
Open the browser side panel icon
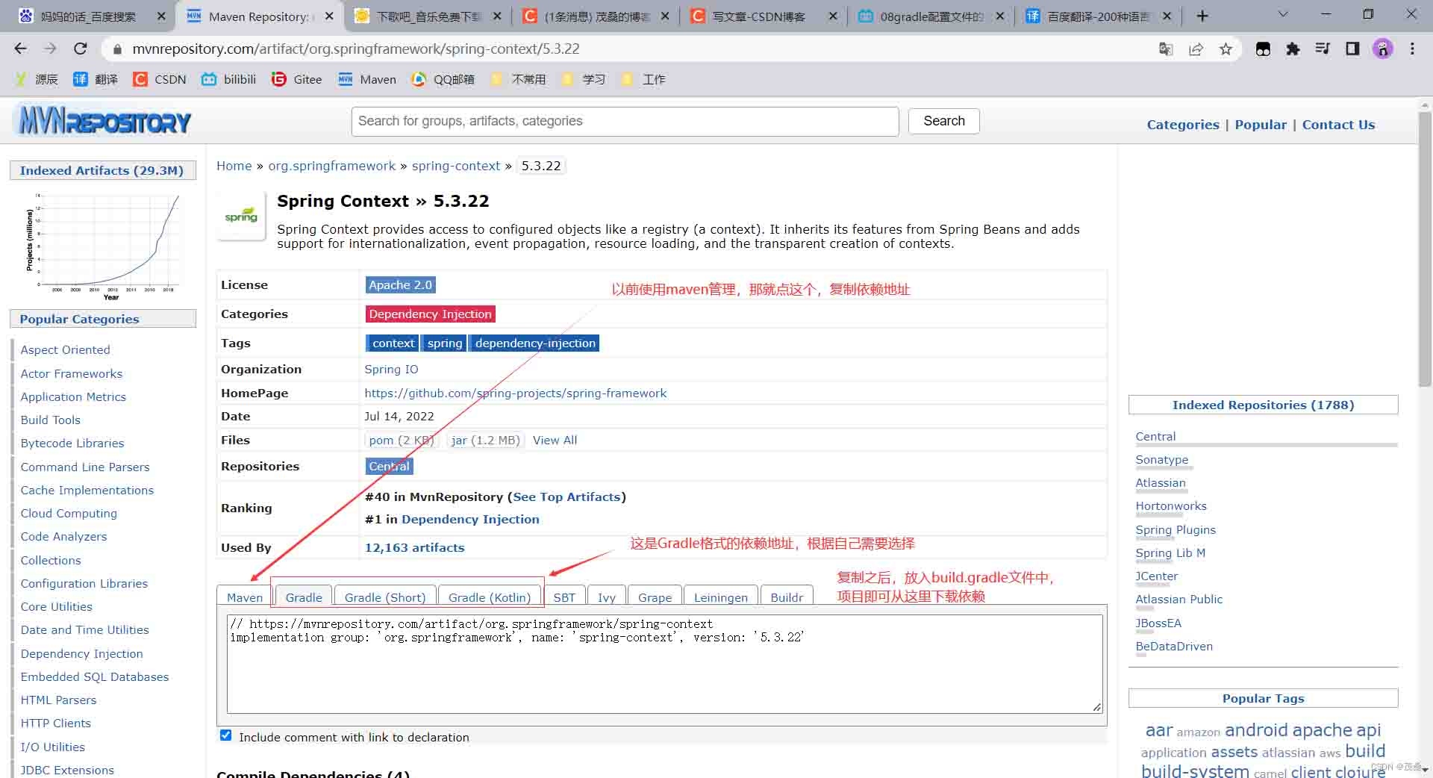(1352, 49)
